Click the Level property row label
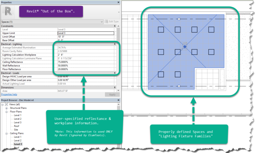Image resolution: width=255 pixels, height=153 pixels. point(5,30)
